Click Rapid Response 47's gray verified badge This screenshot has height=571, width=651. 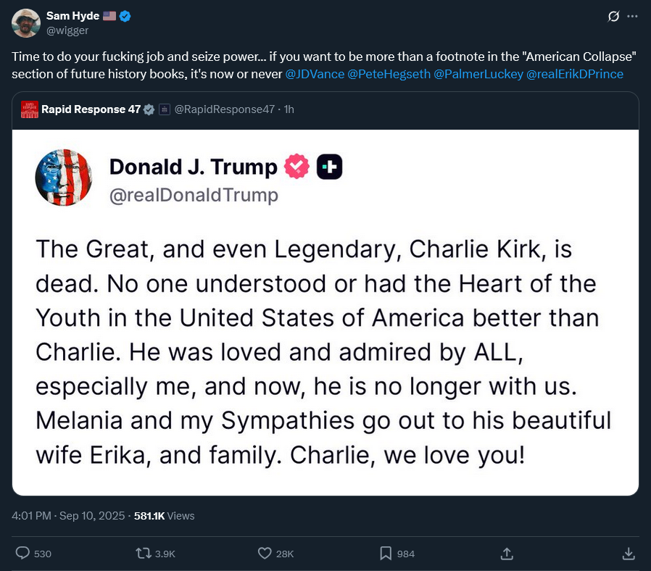click(x=149, y=109)
